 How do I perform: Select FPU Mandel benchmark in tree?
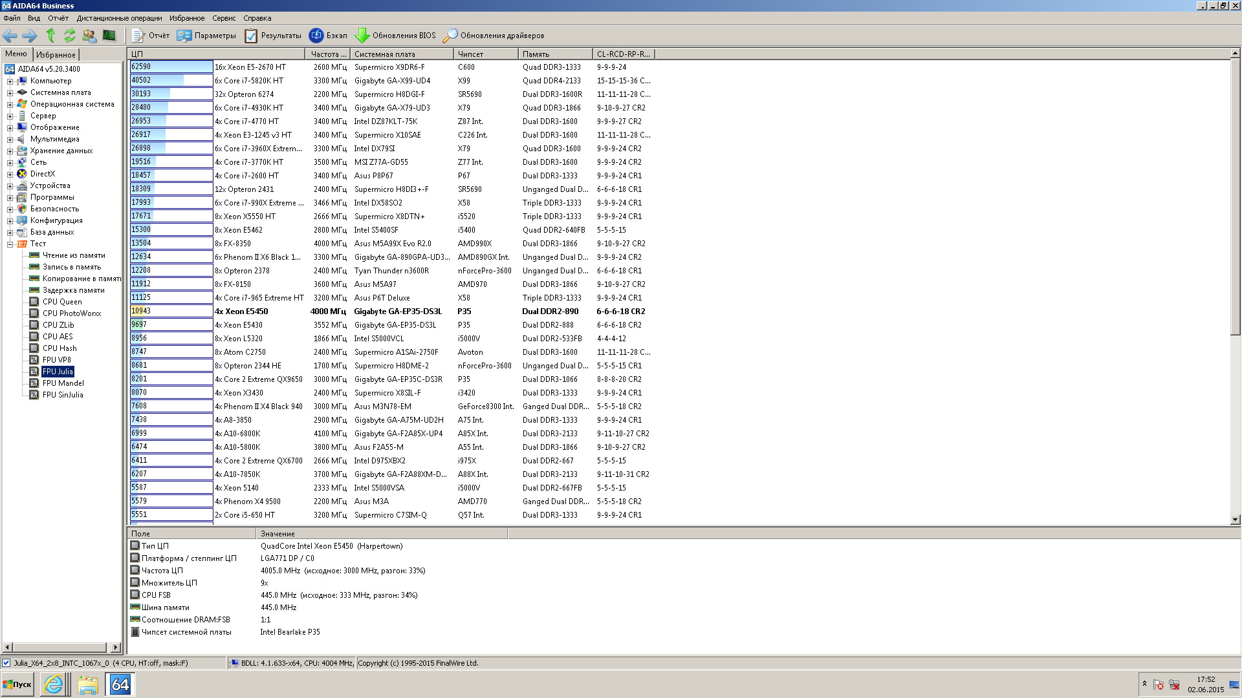click(x=63, y=383)
